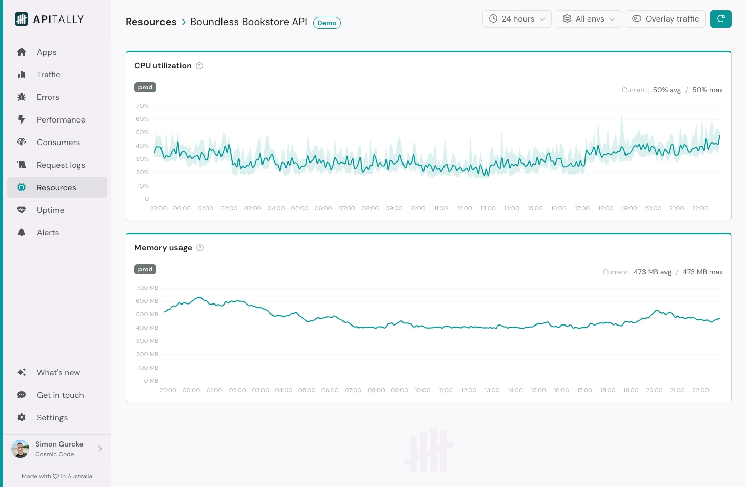Open Performance using the lightning bolt icon
The width and height of the screenshot is (746, 487).
pyautogui.click(x=22, y=119)
